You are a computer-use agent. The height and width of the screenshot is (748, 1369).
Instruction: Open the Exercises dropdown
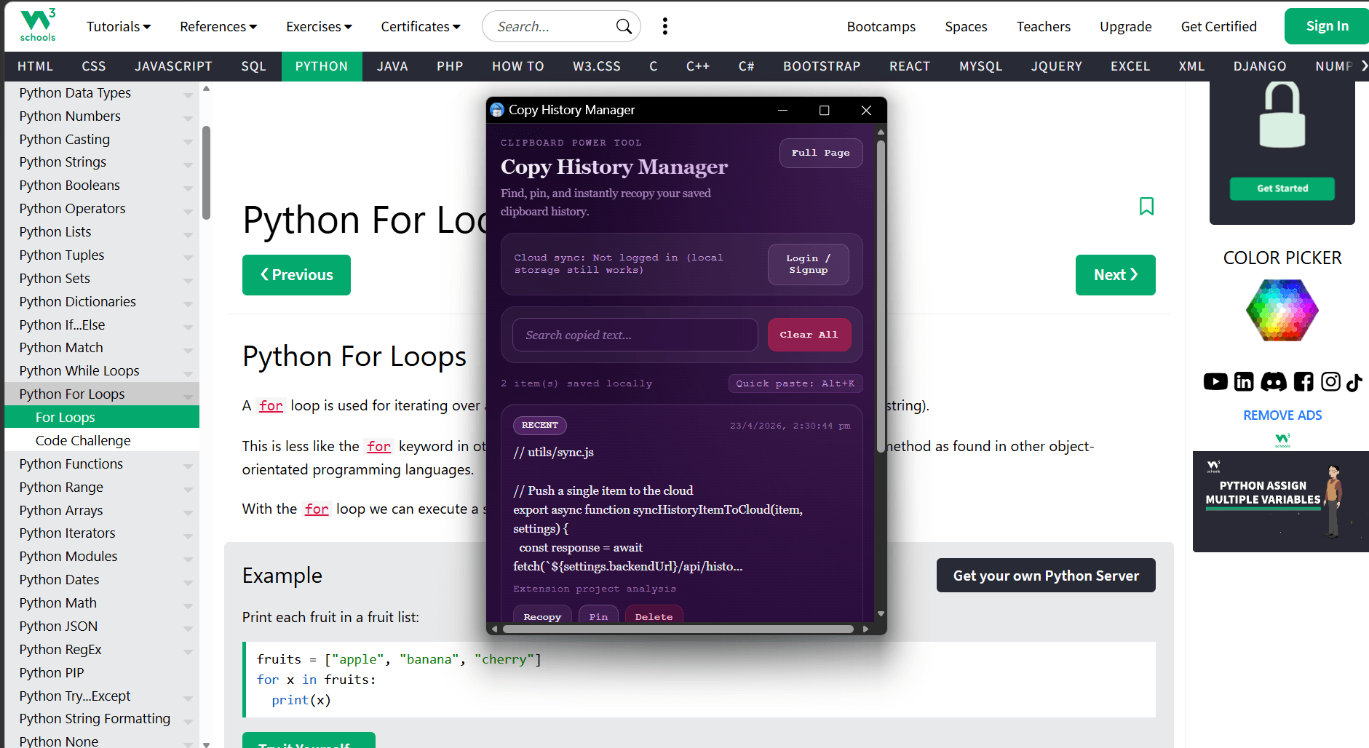[x=319, y=26]
